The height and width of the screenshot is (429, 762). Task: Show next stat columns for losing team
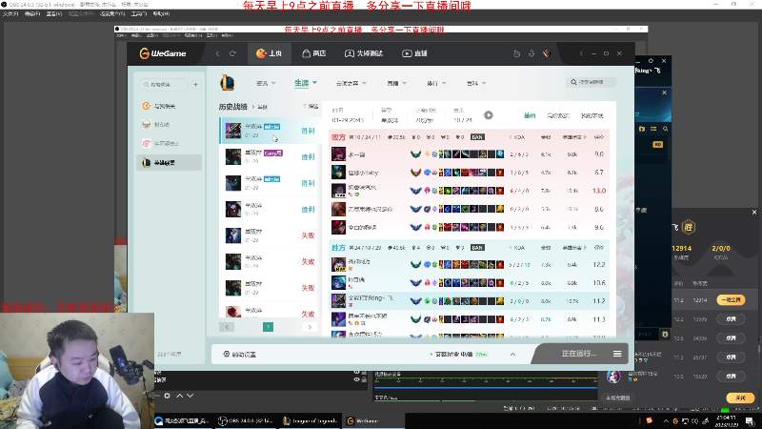(586, 137)
